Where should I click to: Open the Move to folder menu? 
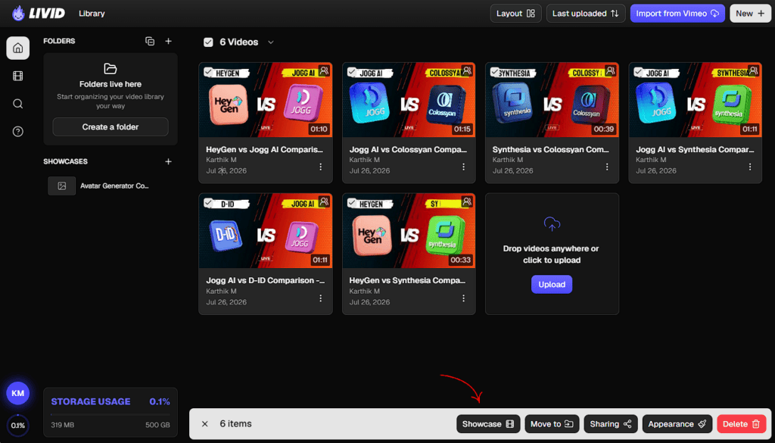(552, 424)
